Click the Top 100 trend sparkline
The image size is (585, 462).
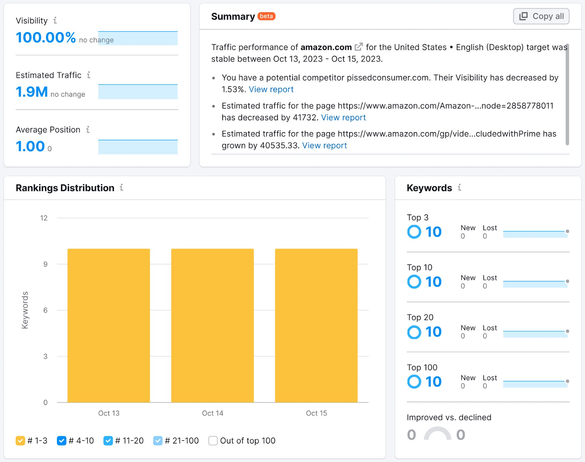point(535,382)
